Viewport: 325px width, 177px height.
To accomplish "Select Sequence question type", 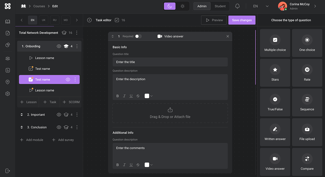I will 307,102.
